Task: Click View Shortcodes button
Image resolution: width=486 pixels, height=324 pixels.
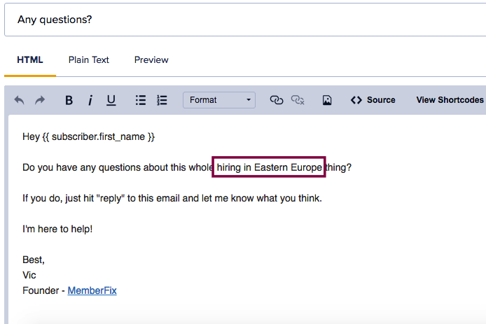Action: tap(450, 100)
